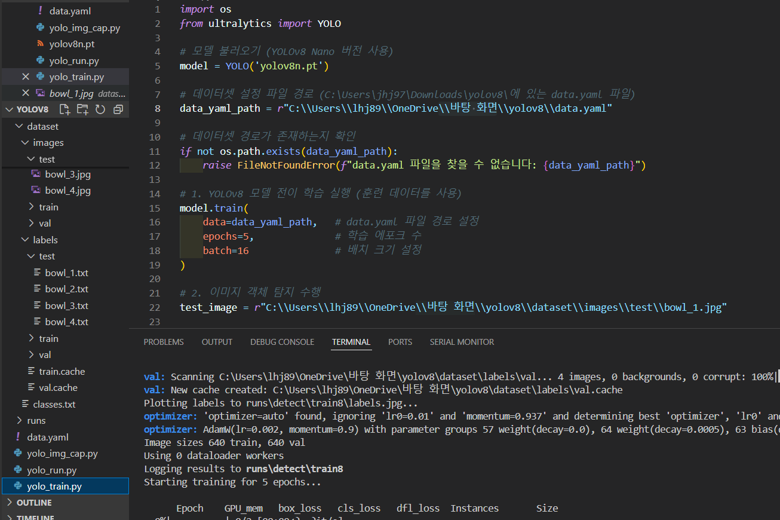Collapse the images folder
This screenshot has width=780, height=520.
25,143
